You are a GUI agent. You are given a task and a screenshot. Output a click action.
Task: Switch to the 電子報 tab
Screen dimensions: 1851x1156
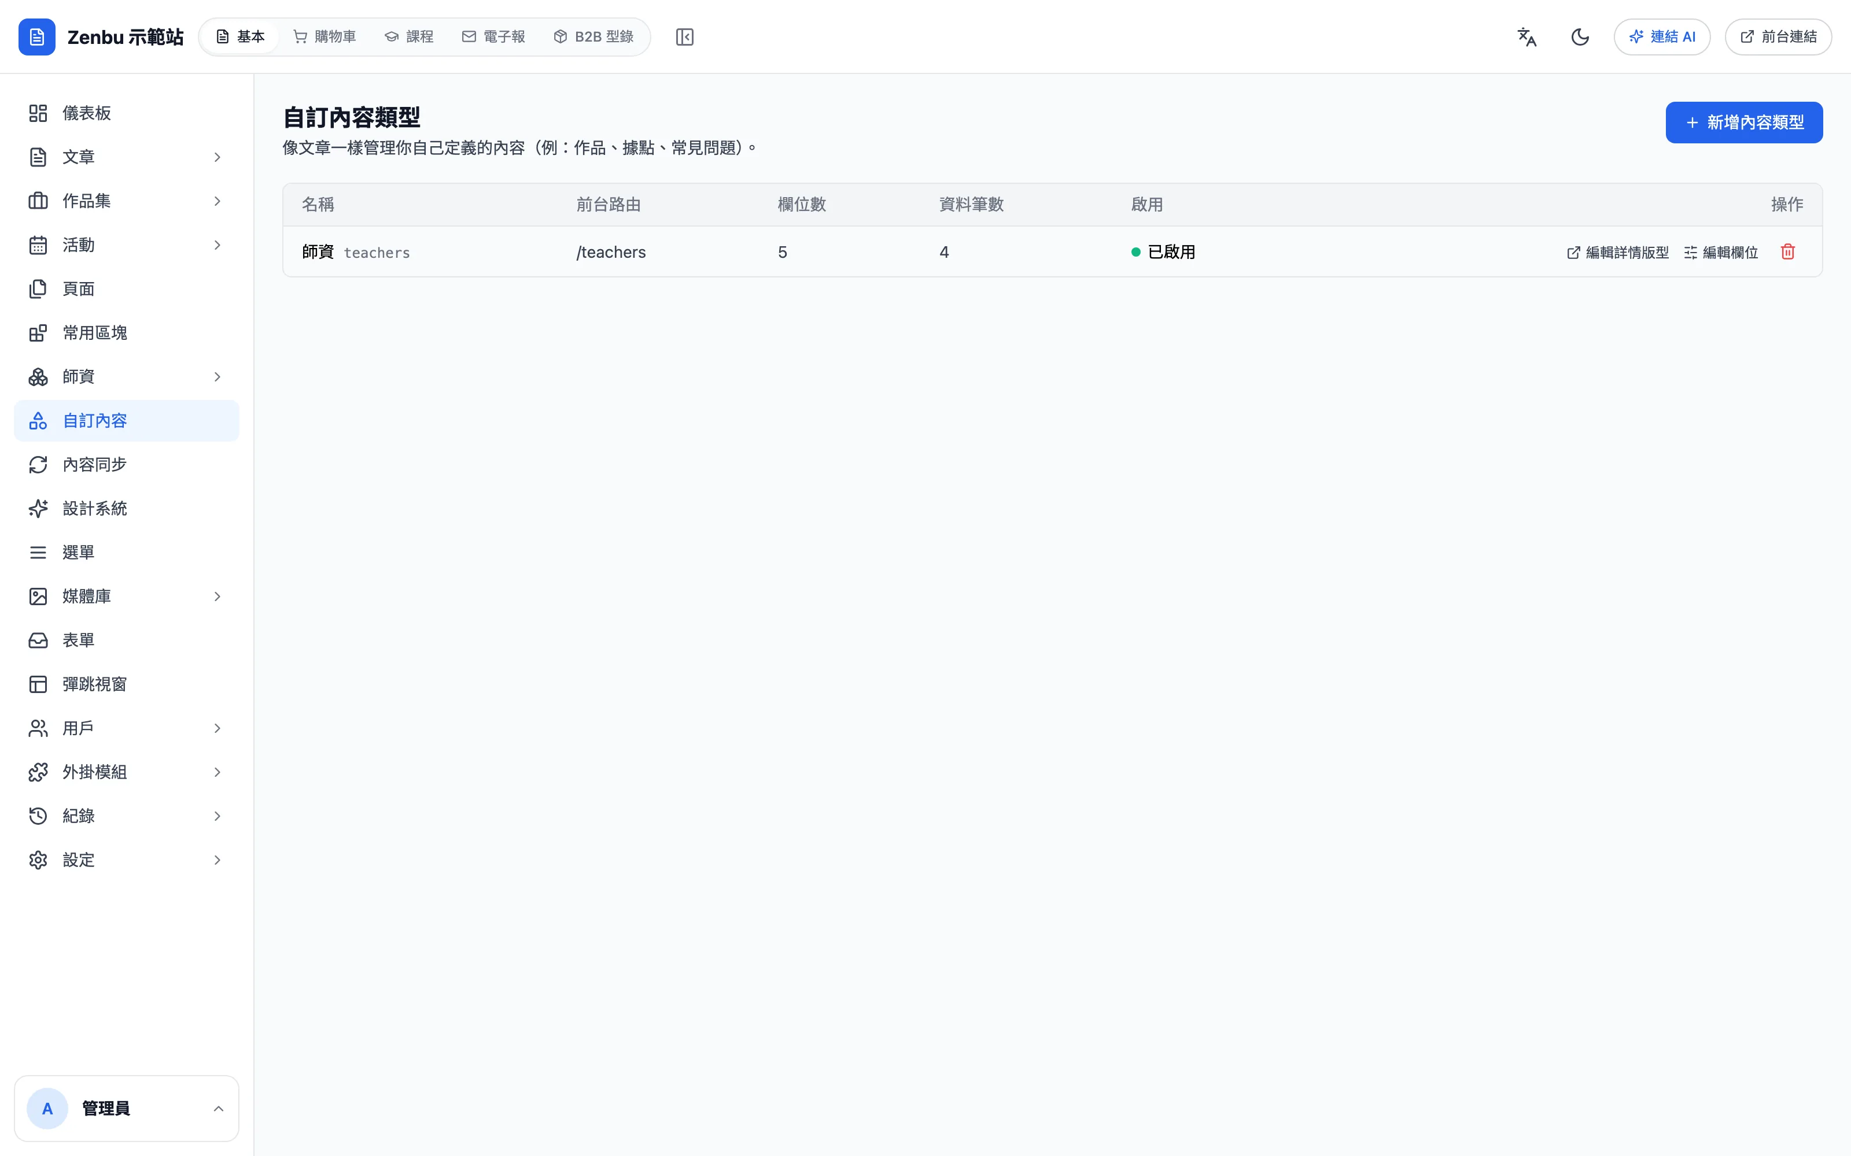coord(493,36)
